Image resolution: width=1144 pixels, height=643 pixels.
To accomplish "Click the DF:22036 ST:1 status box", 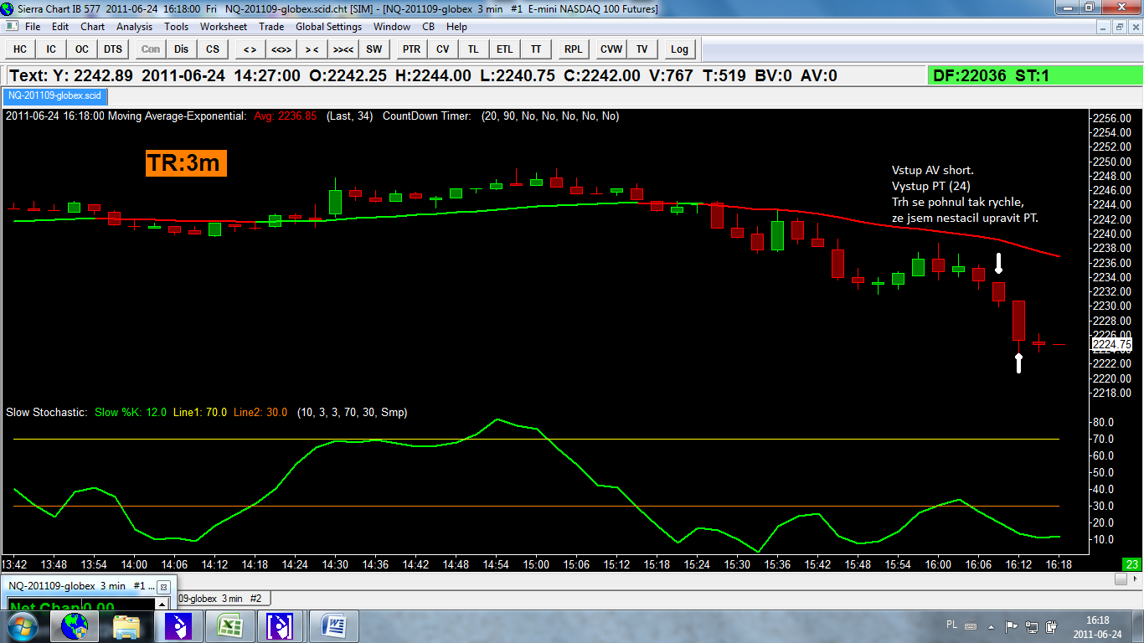I will [1034, 75].
